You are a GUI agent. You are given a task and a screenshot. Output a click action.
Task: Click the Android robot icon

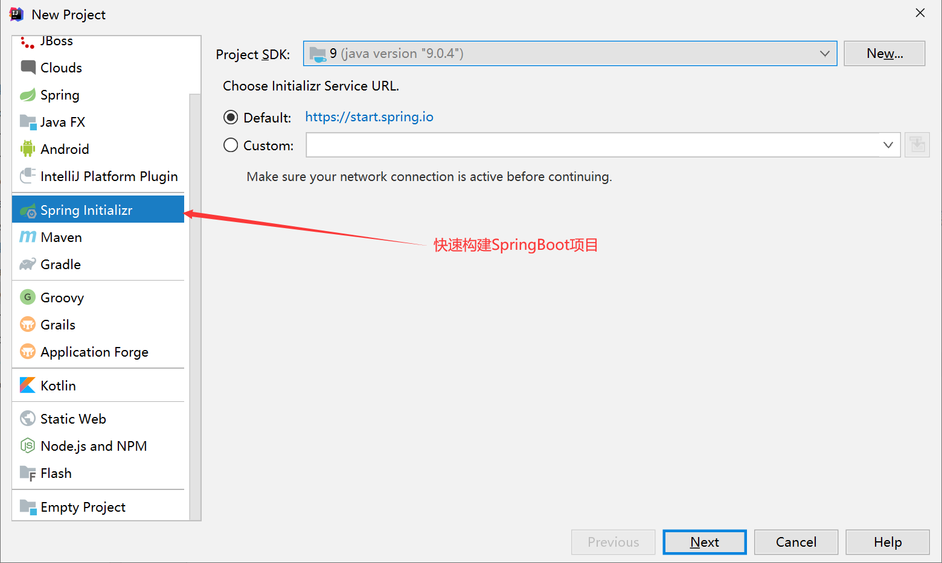coord(28,148)
